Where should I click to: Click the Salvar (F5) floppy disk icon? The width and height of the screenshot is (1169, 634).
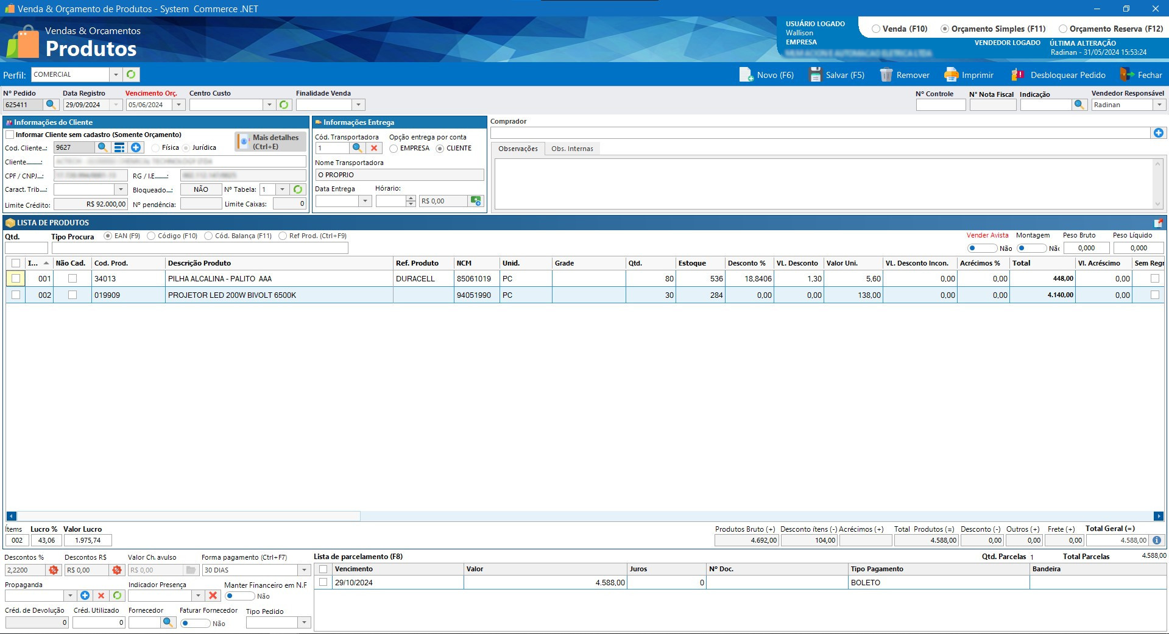[815, 75]
